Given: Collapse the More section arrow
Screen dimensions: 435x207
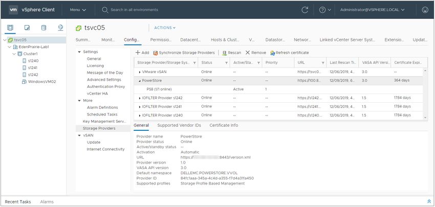Looking at the screenshot, I should pos(79,101).
